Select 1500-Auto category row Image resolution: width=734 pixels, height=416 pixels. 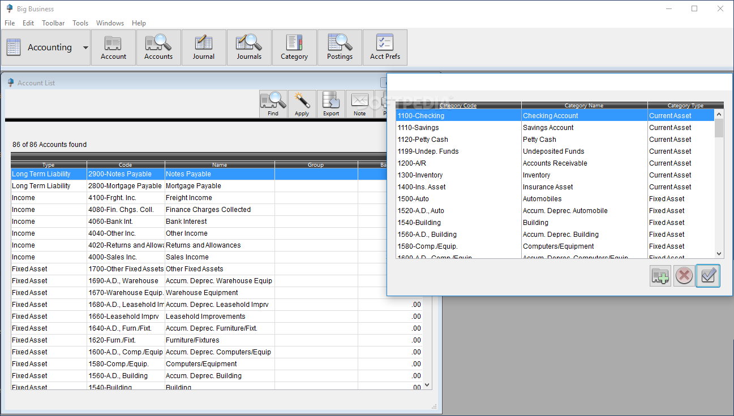tap(555, 199)
